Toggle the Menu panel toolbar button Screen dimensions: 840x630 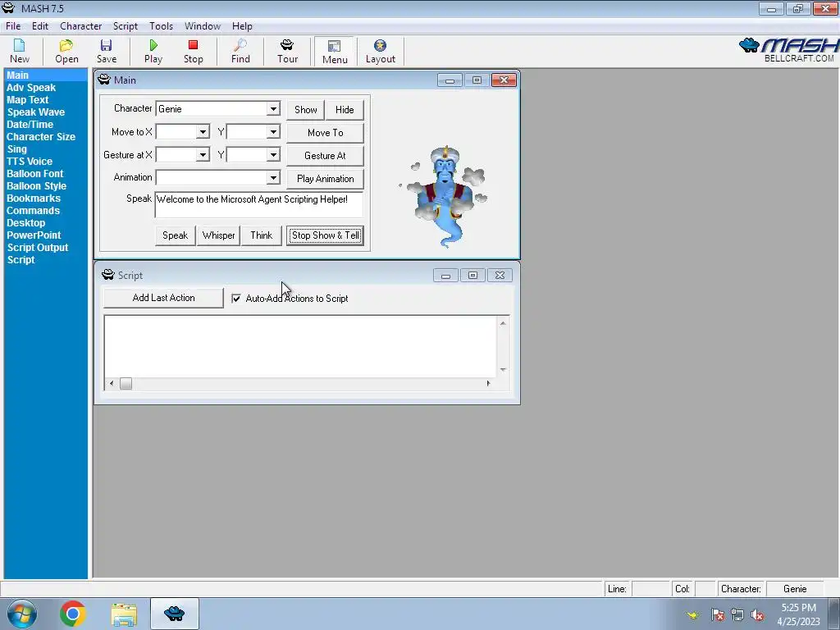tap(335, 52)
